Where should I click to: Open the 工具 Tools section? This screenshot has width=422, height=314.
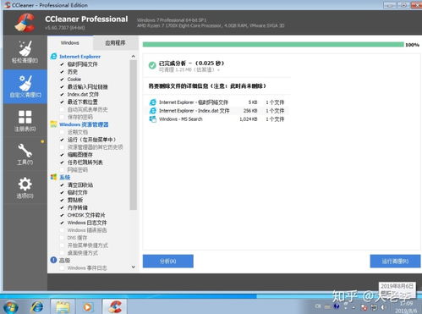(25, 154)
